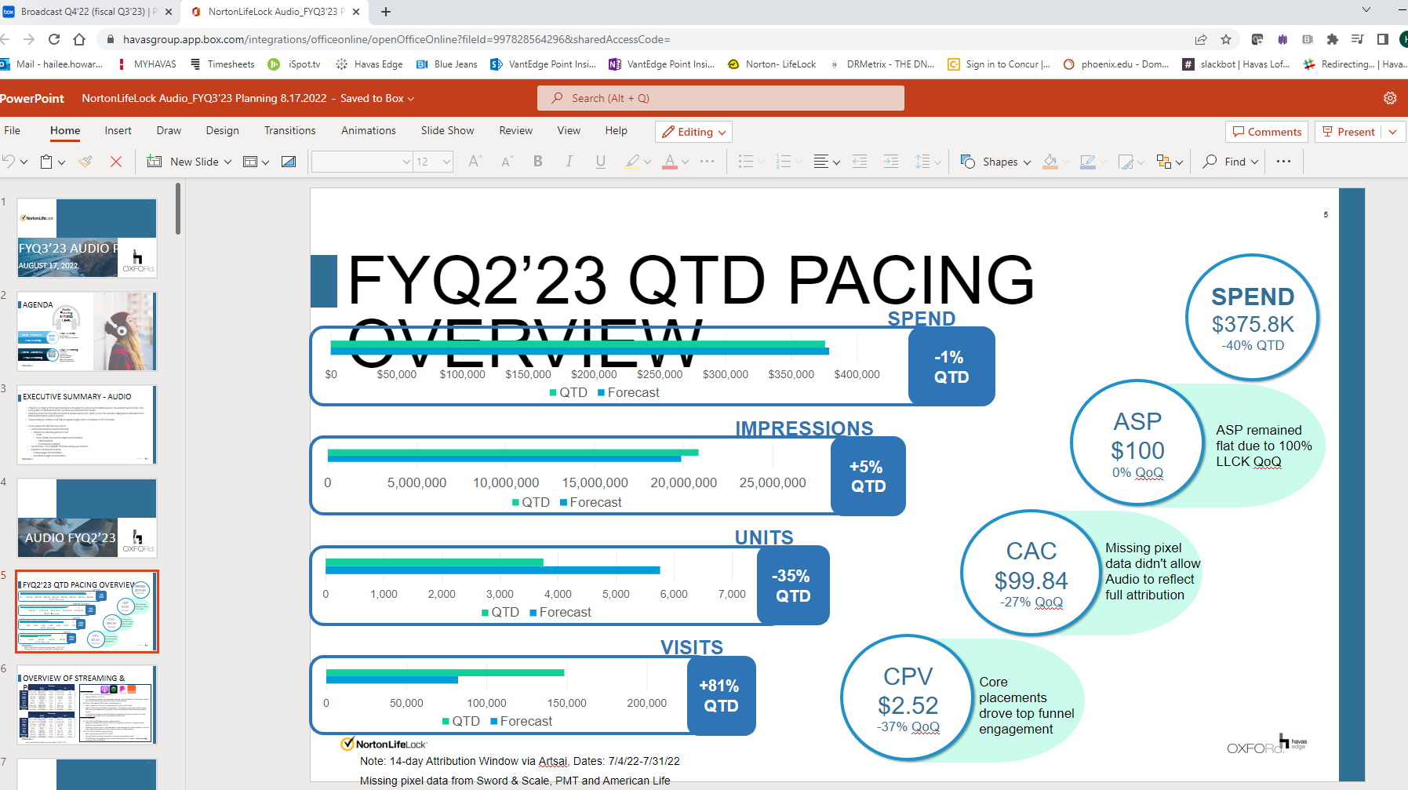Switch to the Design tab
Screen dimensions: 1408x790
[x=222, y=130]
